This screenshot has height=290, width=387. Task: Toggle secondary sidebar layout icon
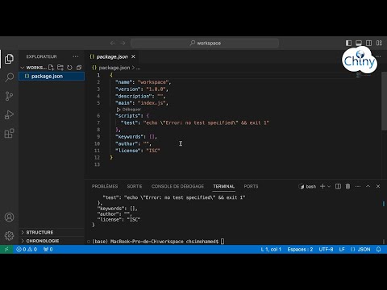[x=369, y=43]
